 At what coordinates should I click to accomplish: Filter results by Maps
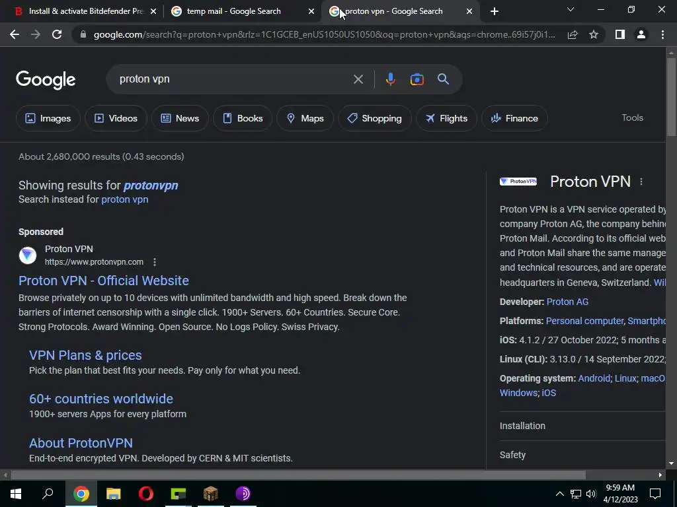(x=305, y=118)
